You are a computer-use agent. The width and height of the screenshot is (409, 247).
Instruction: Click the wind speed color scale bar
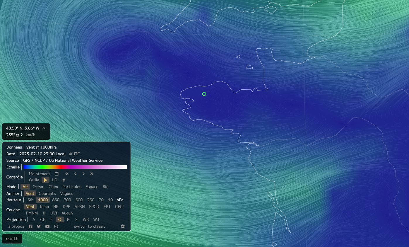click(75, 167)
